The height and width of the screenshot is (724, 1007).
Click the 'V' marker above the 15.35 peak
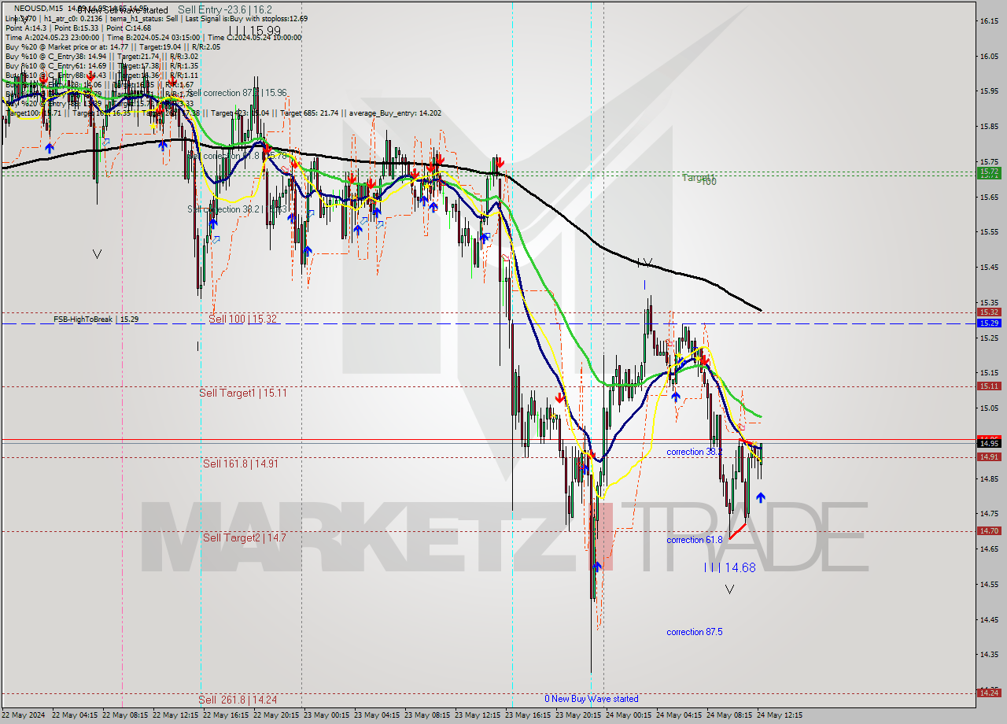(x=647, y=262)
